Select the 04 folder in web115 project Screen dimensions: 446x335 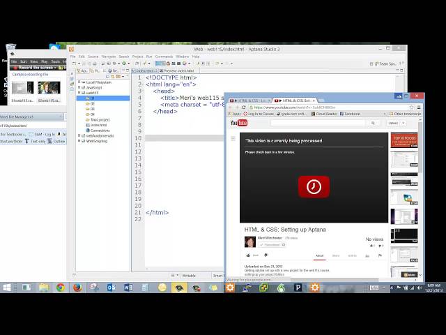90,114
